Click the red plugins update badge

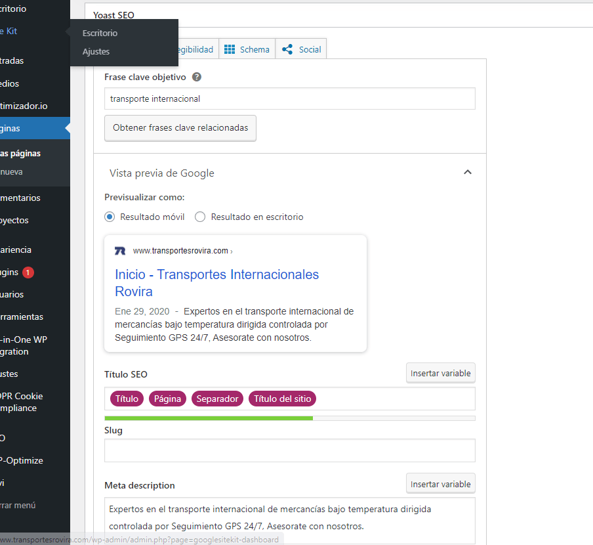[28, 272]
